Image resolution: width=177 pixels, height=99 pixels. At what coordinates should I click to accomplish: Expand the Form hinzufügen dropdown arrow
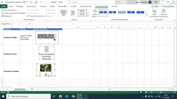pos(17,10)
